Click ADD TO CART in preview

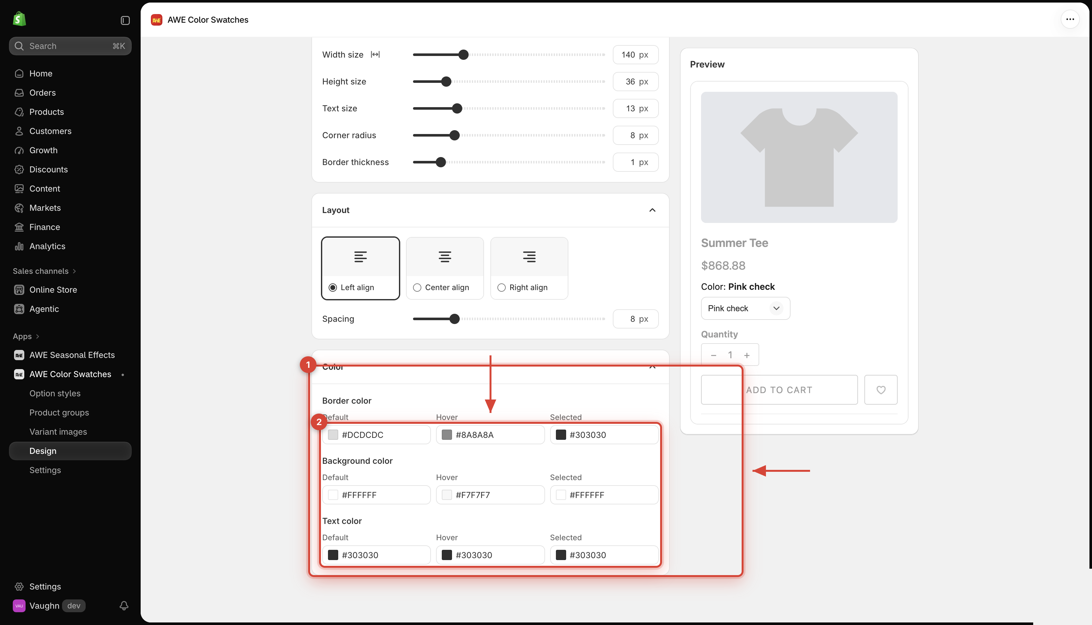[x=779, y=390]
